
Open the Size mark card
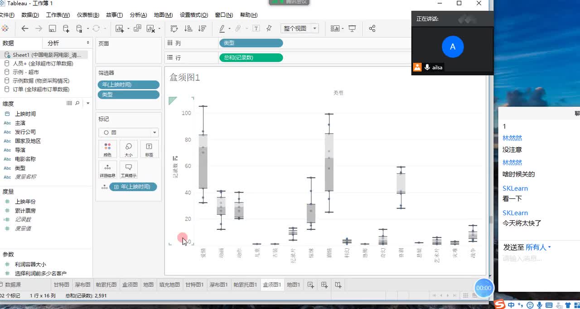pos(129,149)
